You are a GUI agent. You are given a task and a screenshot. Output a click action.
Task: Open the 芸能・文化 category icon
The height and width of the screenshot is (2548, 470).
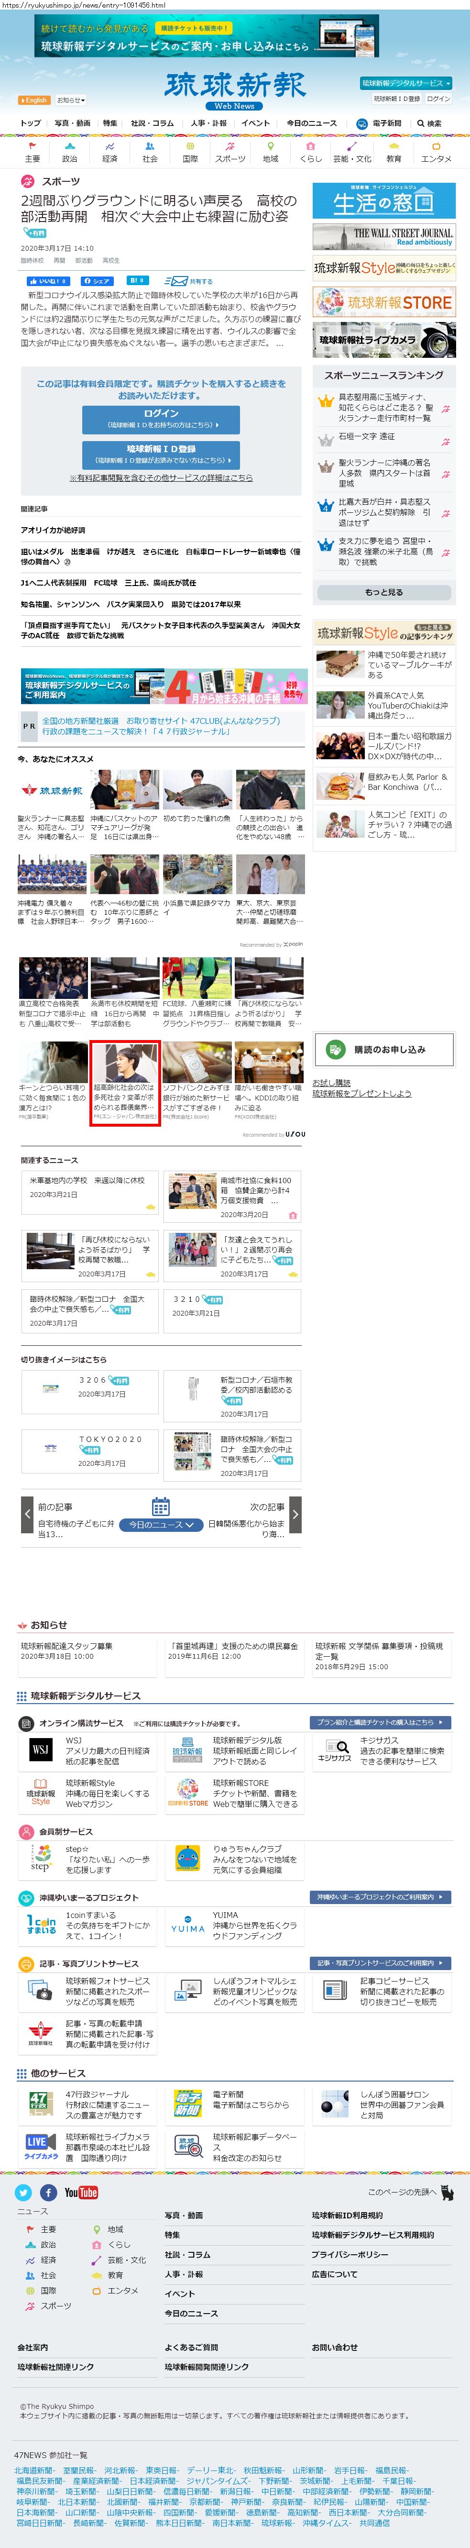[351, 151]
